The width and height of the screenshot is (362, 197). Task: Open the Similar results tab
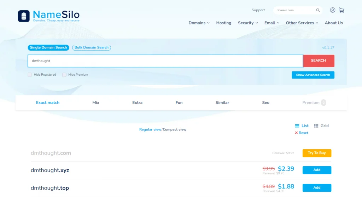(222, 103)
